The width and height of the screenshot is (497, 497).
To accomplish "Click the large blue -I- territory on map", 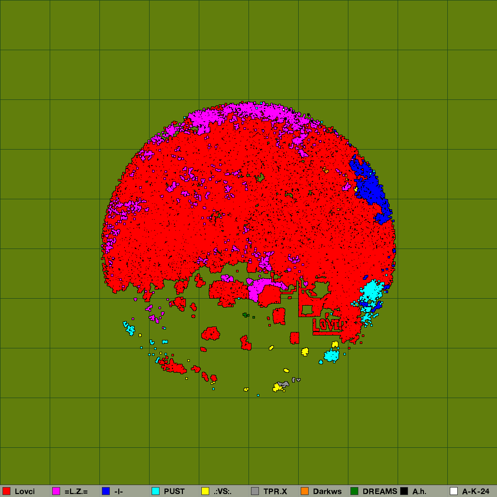I will click(x=370, y=188).
